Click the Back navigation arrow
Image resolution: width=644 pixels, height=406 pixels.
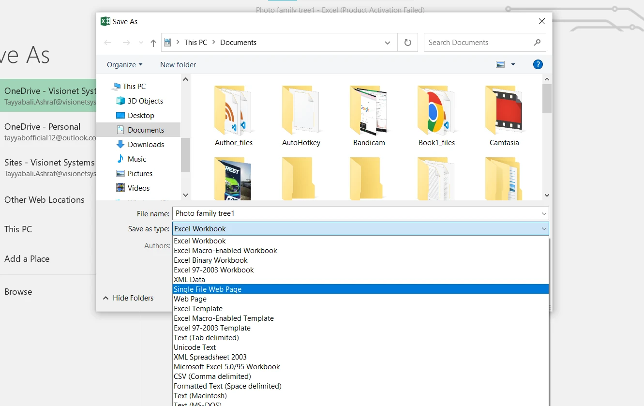tap(108, 43)
